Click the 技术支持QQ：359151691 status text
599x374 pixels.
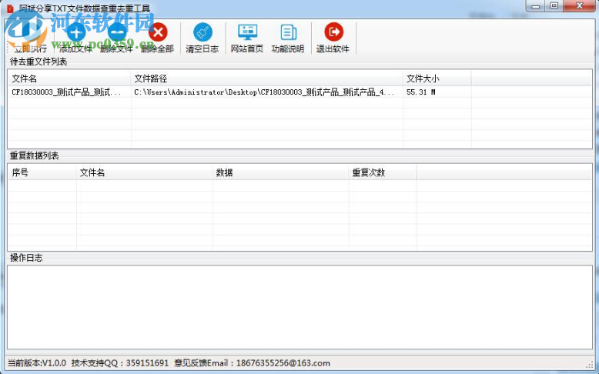pos(120,363)
